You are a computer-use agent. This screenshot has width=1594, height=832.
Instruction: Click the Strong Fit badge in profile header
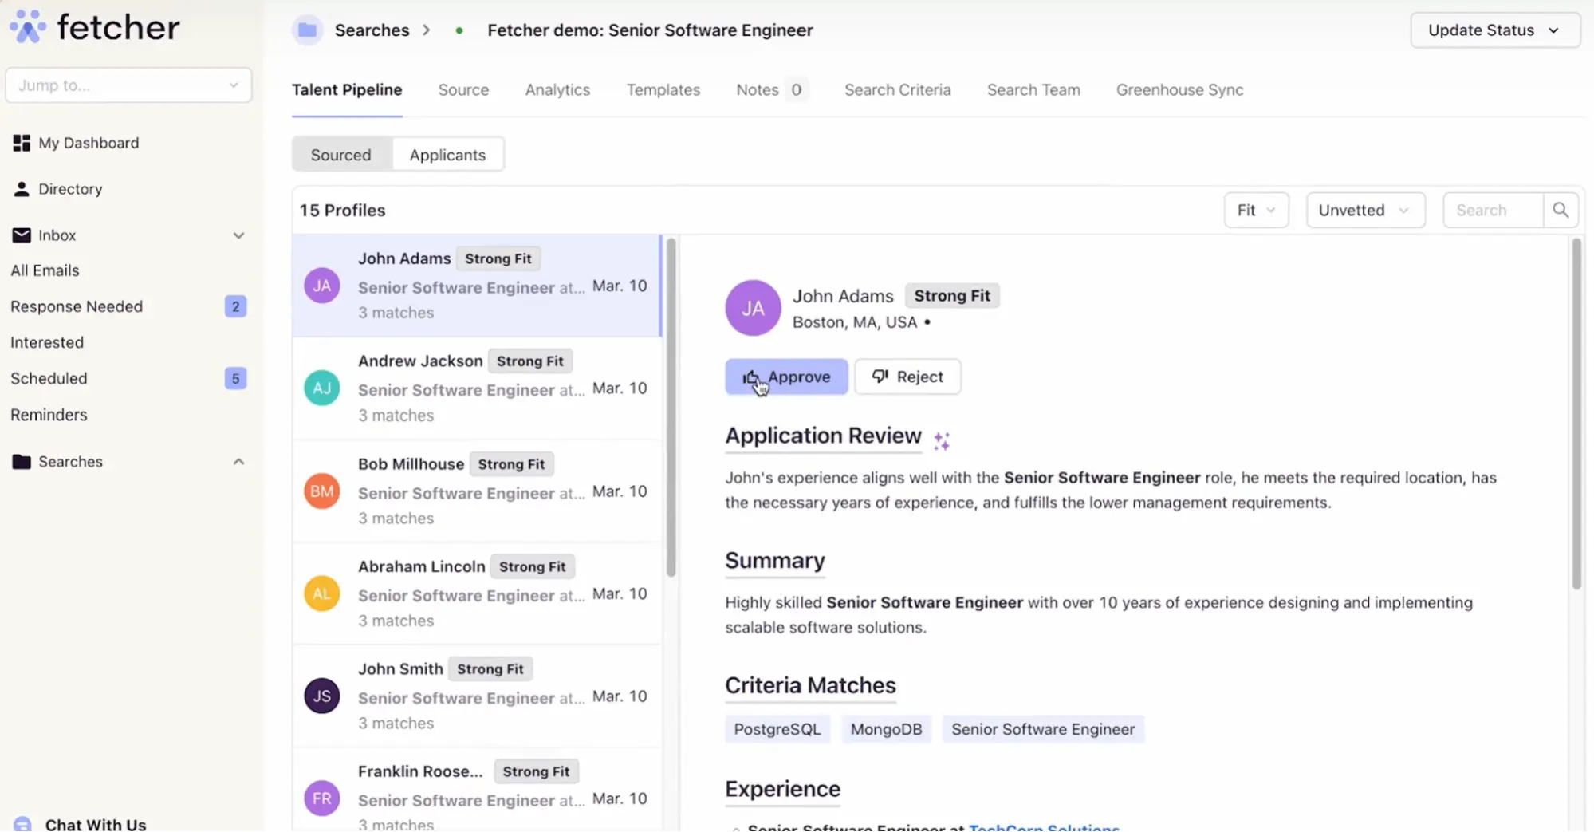pyautogui.click(x=952, y=296)
